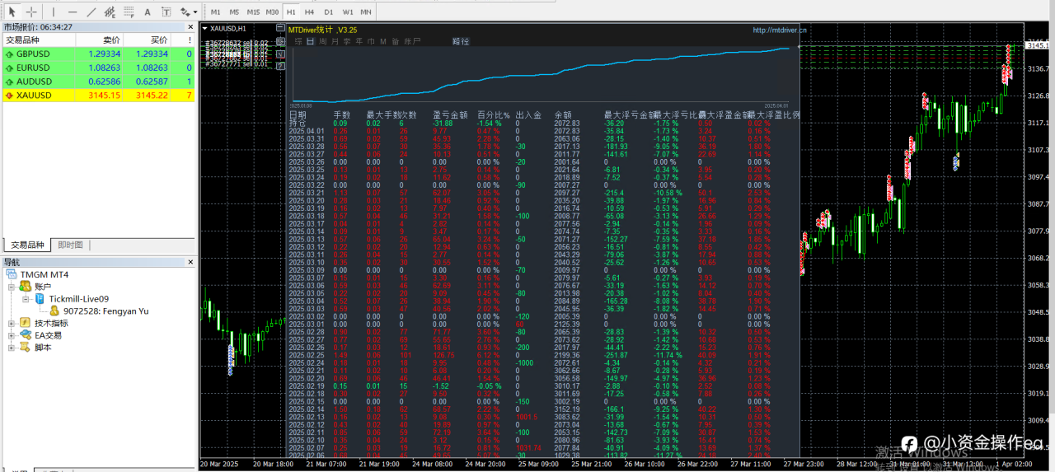Choose the horizontal line drawing tool

(x=73, y=12)
